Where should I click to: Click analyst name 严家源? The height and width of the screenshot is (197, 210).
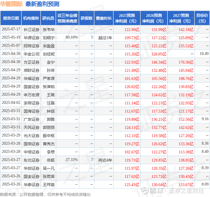(48, 79)
